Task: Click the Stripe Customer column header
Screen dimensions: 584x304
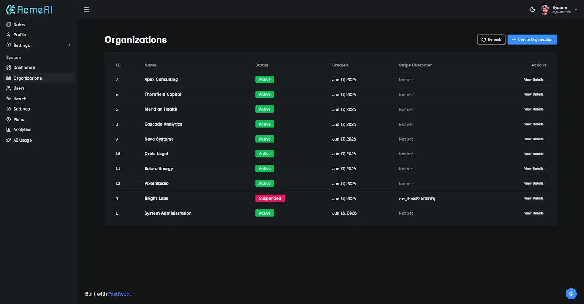Action: pos(415,65)
